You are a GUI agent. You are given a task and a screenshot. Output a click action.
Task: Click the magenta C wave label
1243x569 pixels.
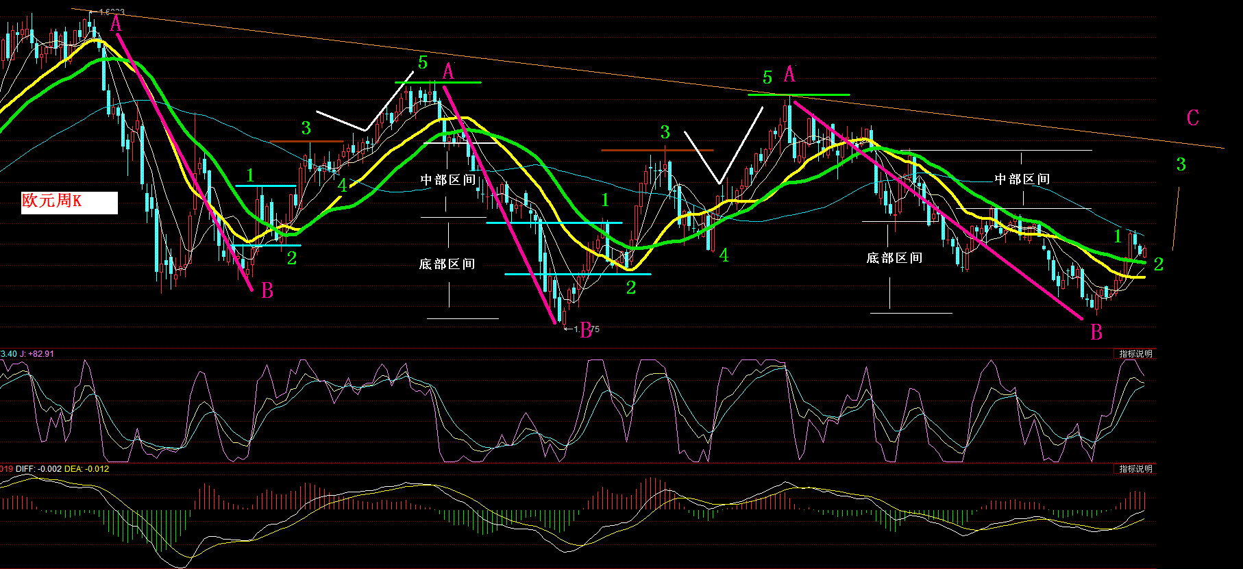[1193, 118]
